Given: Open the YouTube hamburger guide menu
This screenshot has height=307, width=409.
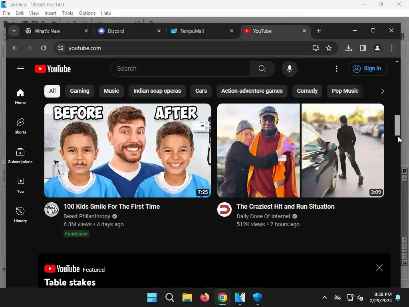Looking at the screenshot, I should tap(20, 69).
